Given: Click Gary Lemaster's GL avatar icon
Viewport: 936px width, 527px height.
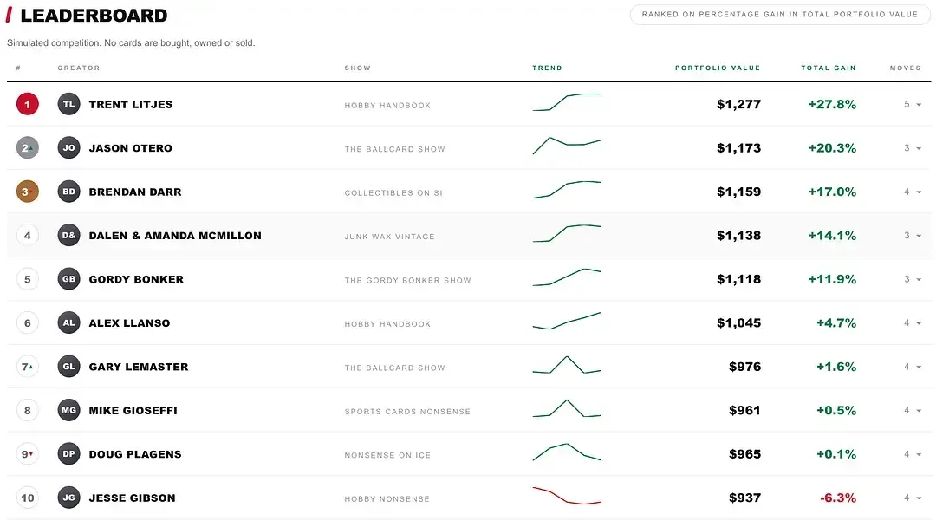Looking at the screenshot, I should coord(68,367).
